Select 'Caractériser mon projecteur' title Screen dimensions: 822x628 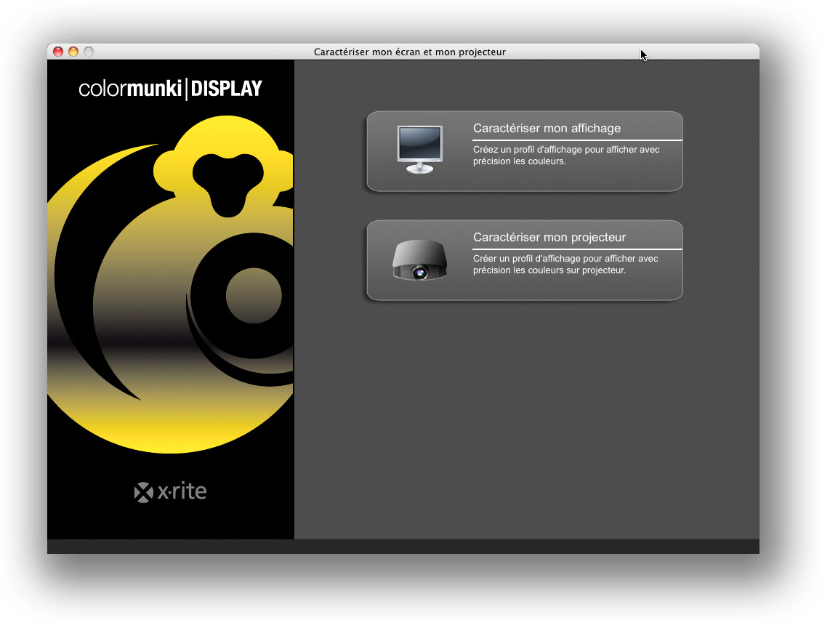click(549, 238)
